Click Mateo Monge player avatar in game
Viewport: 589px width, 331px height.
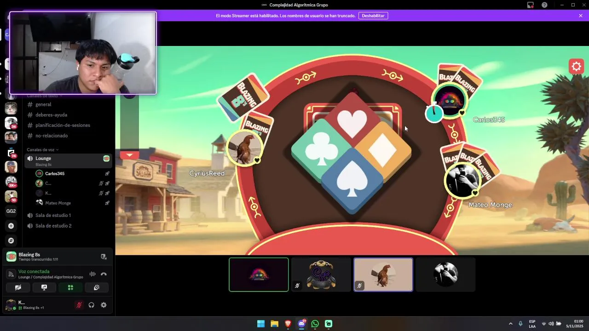point(462,180)
